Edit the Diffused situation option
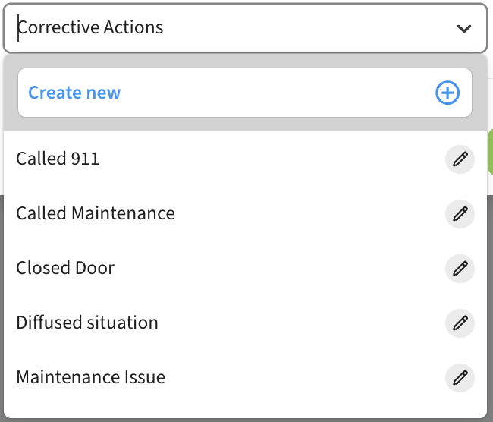Screen dimensions: 493x422 (459, 323)
